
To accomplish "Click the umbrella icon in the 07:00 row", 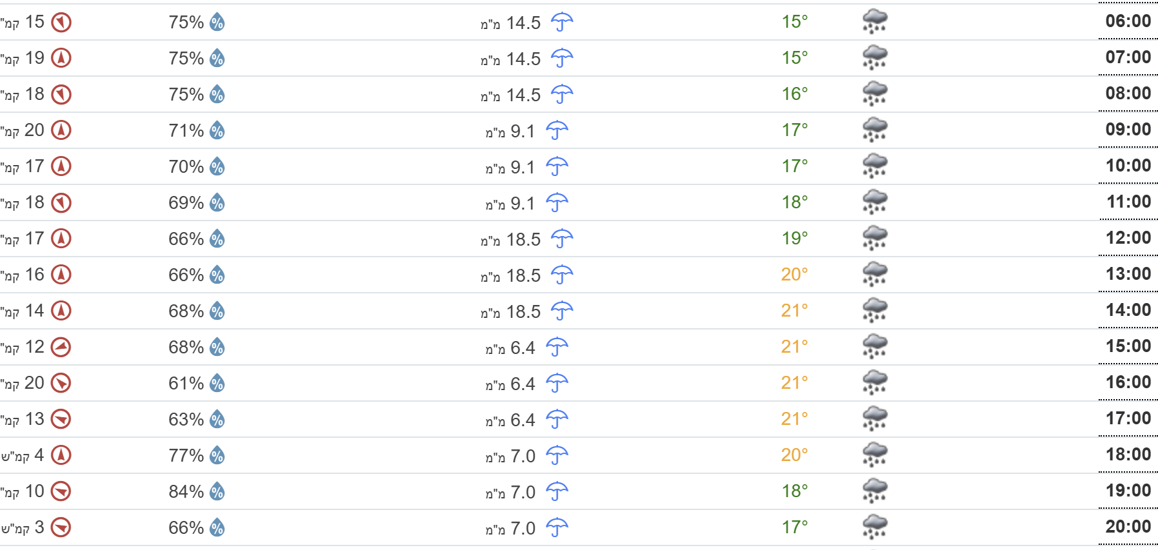I will pos(562,59).
